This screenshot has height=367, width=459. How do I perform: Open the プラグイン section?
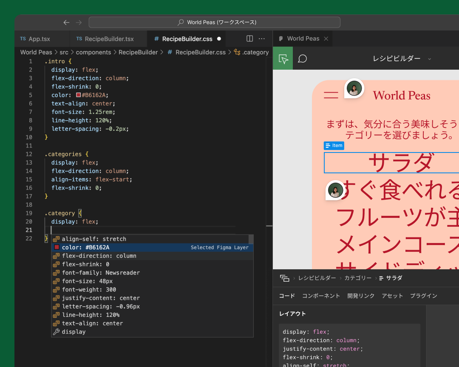click(x=423, y=296)
